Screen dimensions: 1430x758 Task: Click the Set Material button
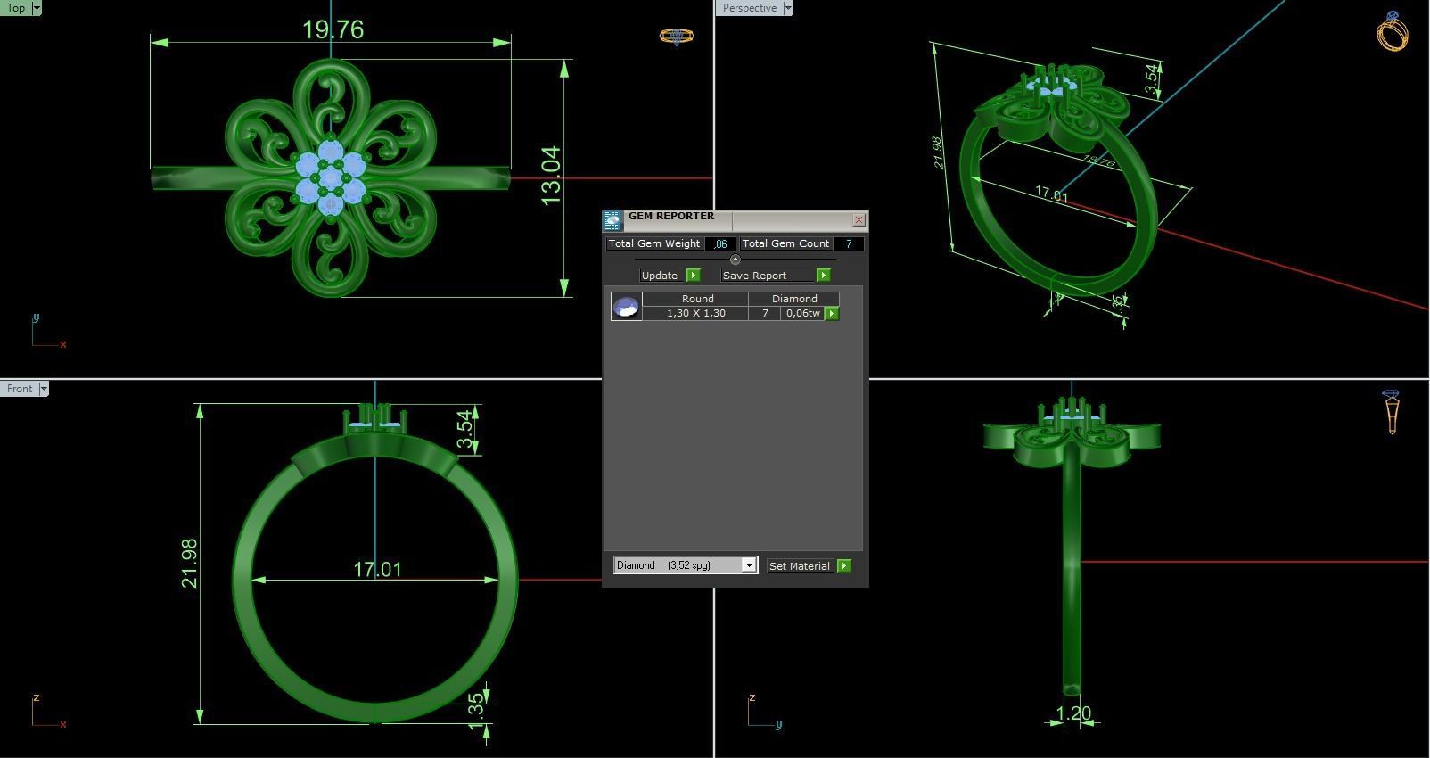point(800,566)
